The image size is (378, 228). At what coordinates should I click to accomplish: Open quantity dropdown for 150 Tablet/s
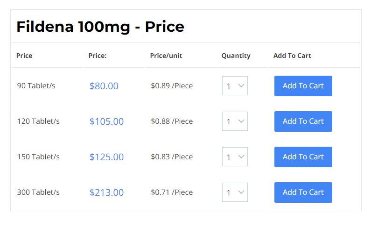235,157
